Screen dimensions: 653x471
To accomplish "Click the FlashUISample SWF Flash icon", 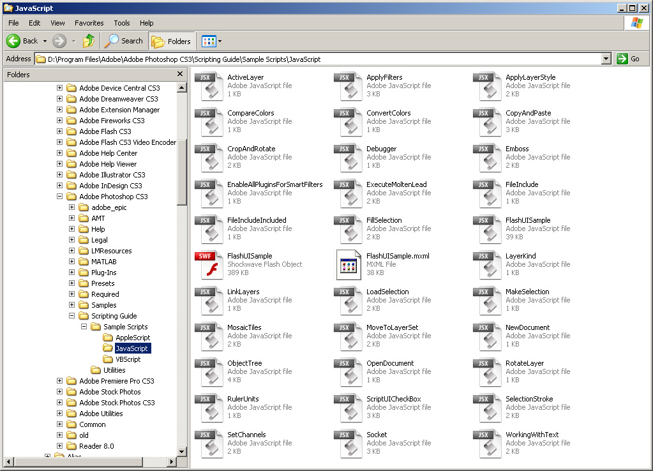I will 209,265.
